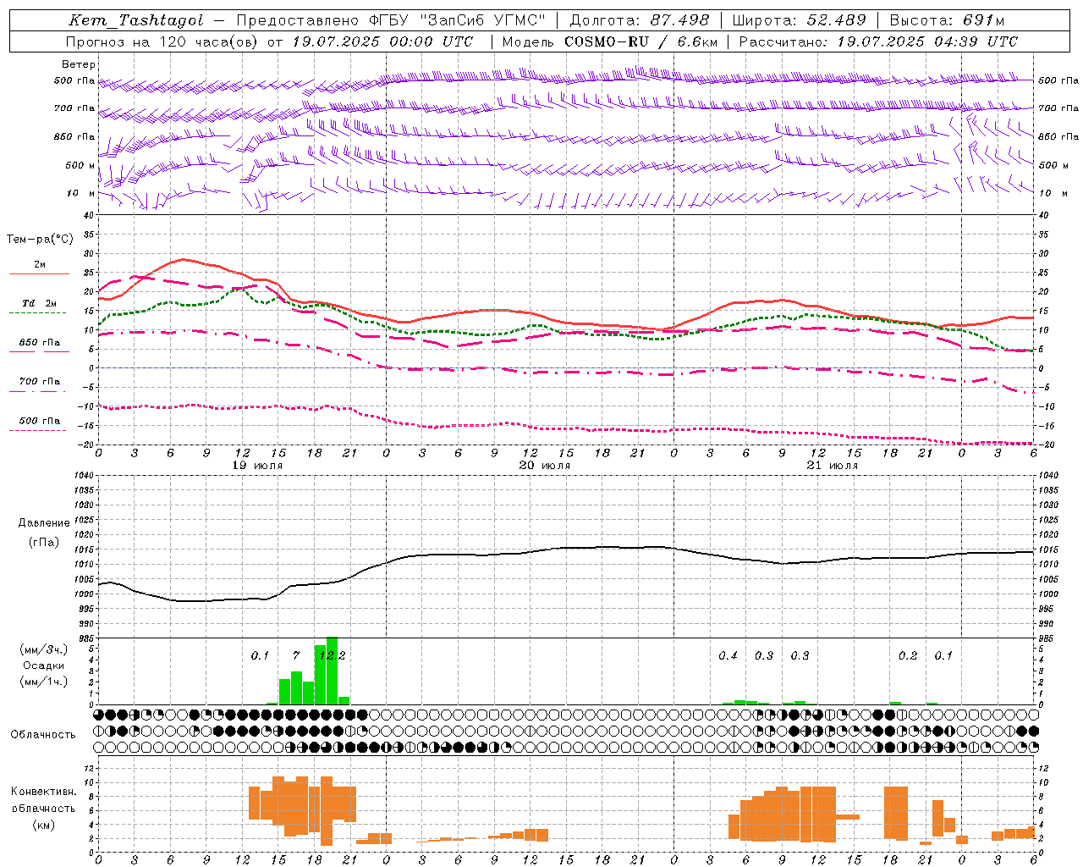Click the (км) unit under convective cloud label
Viewport: 1083px width, 867px height.
click(43, 825)
